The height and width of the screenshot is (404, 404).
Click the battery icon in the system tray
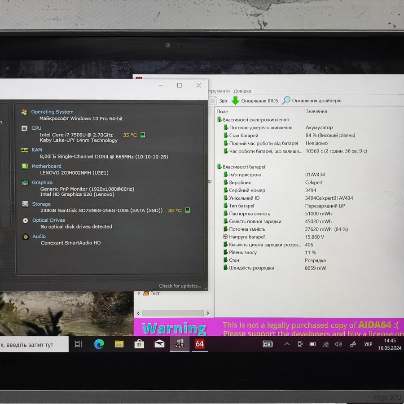click(x=313, y=344)
